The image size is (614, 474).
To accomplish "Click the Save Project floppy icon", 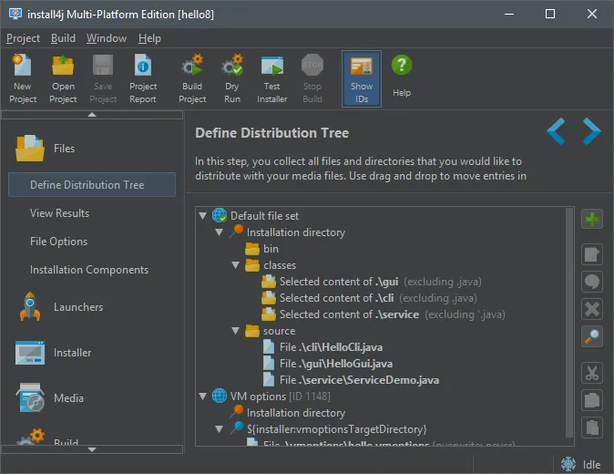I will (x=103, y=78).
